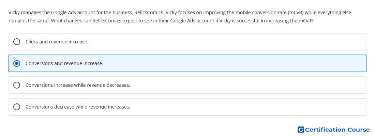Choose radio for 'Conversions increase while revenue decreases'
This screenshot has width=375, height=136.
[x=17, y=85]
